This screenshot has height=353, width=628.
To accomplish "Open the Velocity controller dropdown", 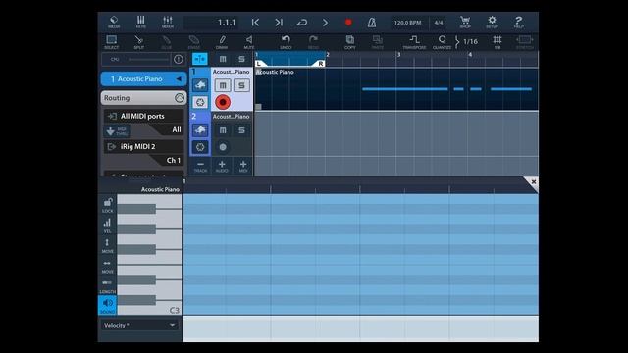I will click(139, 325).
